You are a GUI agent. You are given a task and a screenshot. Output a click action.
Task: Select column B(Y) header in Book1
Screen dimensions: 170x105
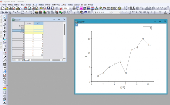click(x=38, y=23)
